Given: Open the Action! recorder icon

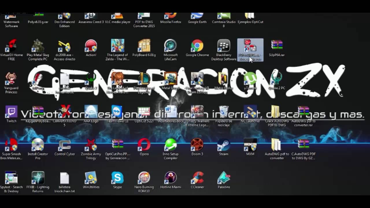Looking at the screenshot, I should 91,46.
